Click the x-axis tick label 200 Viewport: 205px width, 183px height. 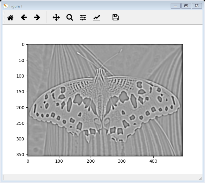[x=91, y=161]
